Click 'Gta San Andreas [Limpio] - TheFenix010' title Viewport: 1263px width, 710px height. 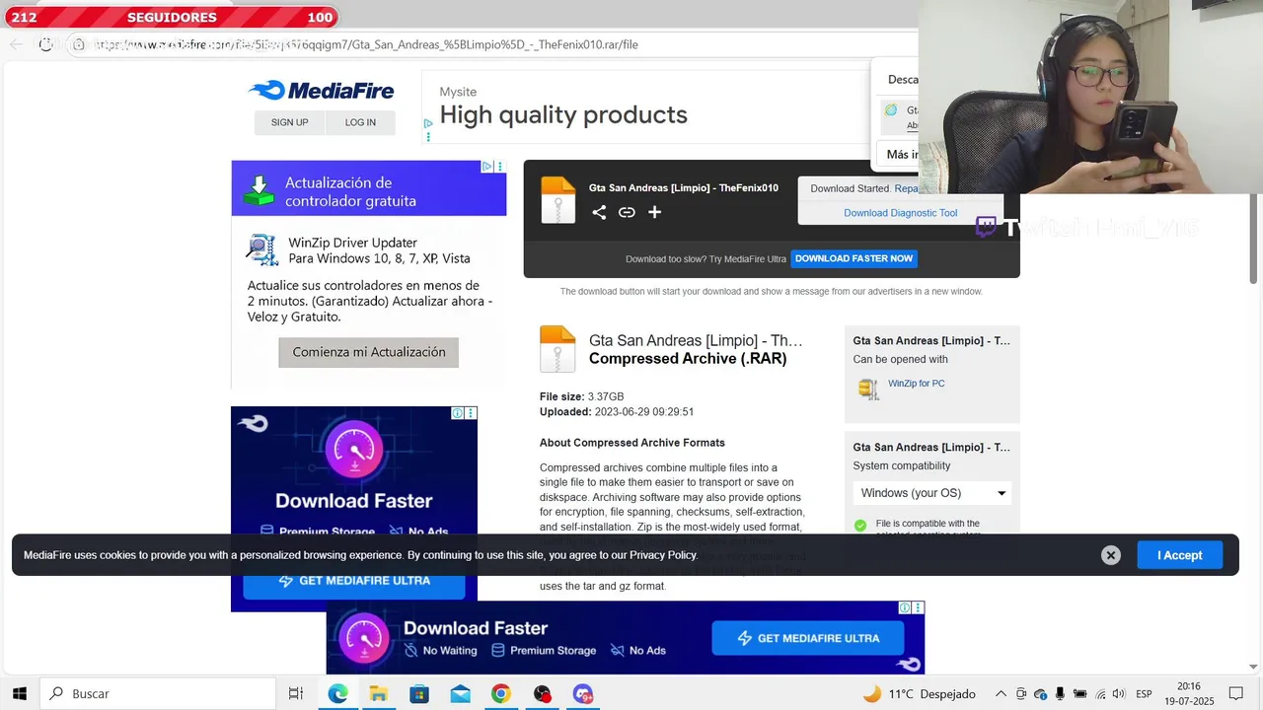coord(684,187)
